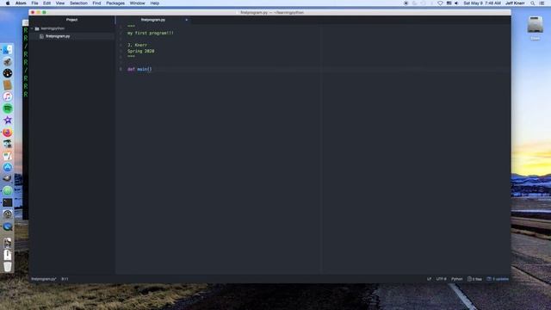
Task: Open the hard drive icon on desktop
Action: point(536,25)
